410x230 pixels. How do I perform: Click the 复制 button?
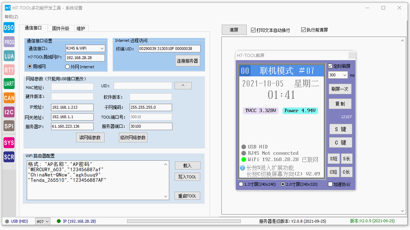click(x=340, y=104)
